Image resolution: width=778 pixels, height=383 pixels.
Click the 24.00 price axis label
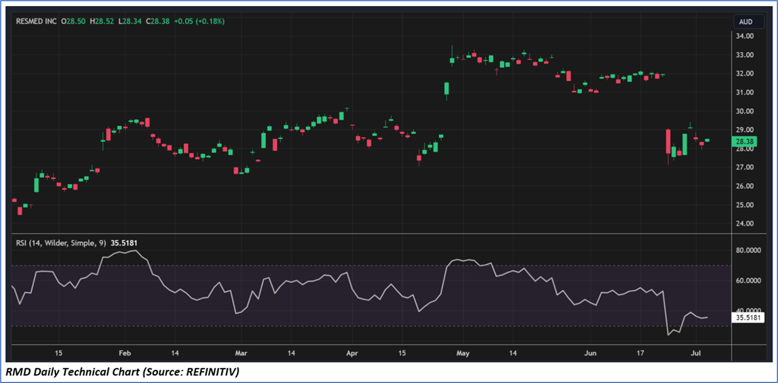[x=744, y=223]
